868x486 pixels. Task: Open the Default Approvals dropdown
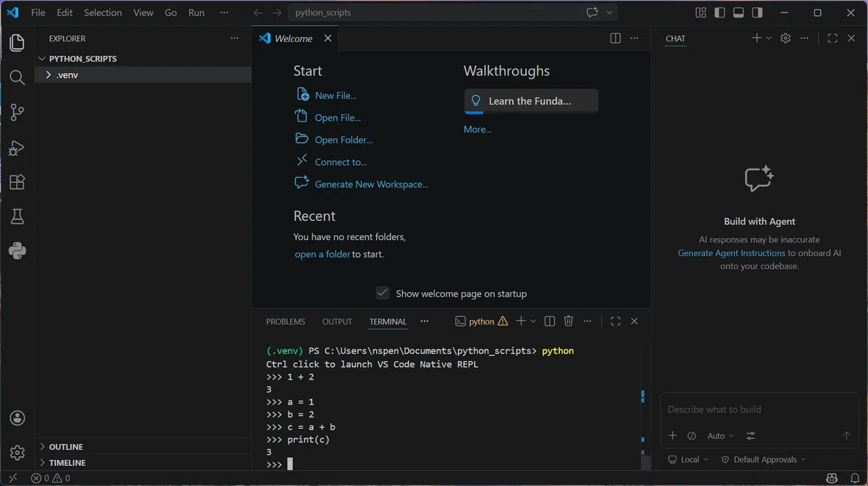[764, 459]
